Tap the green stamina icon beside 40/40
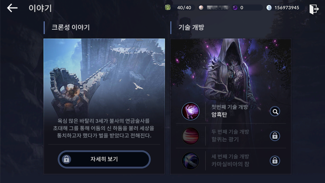325x183 pixels. (168, 7)
